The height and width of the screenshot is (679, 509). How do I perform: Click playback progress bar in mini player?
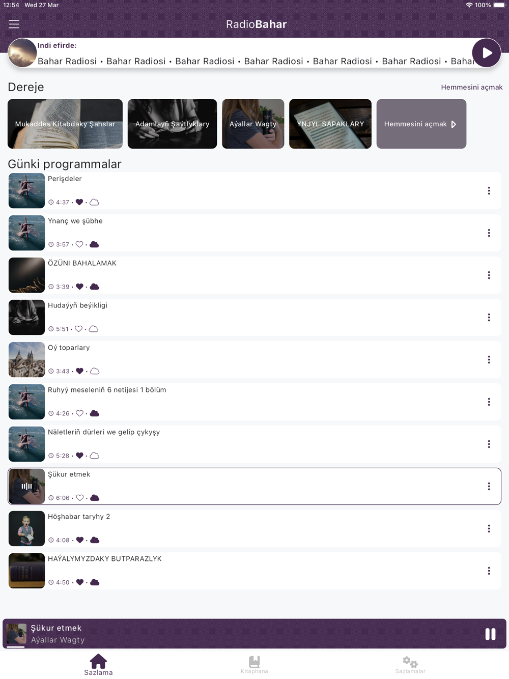coord(16,646)
